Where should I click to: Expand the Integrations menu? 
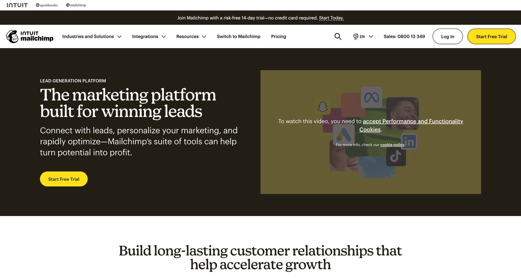point(149,36)
